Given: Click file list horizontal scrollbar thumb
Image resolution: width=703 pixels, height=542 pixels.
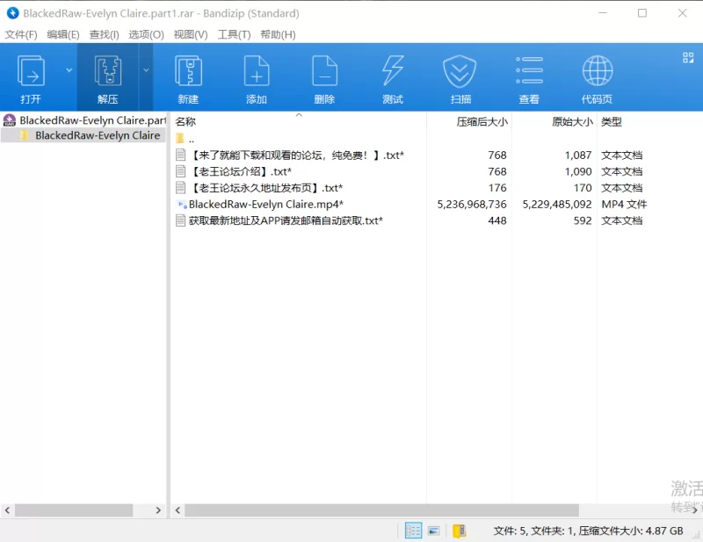Looking at the screenshot, I should click(x=381, y=510).
